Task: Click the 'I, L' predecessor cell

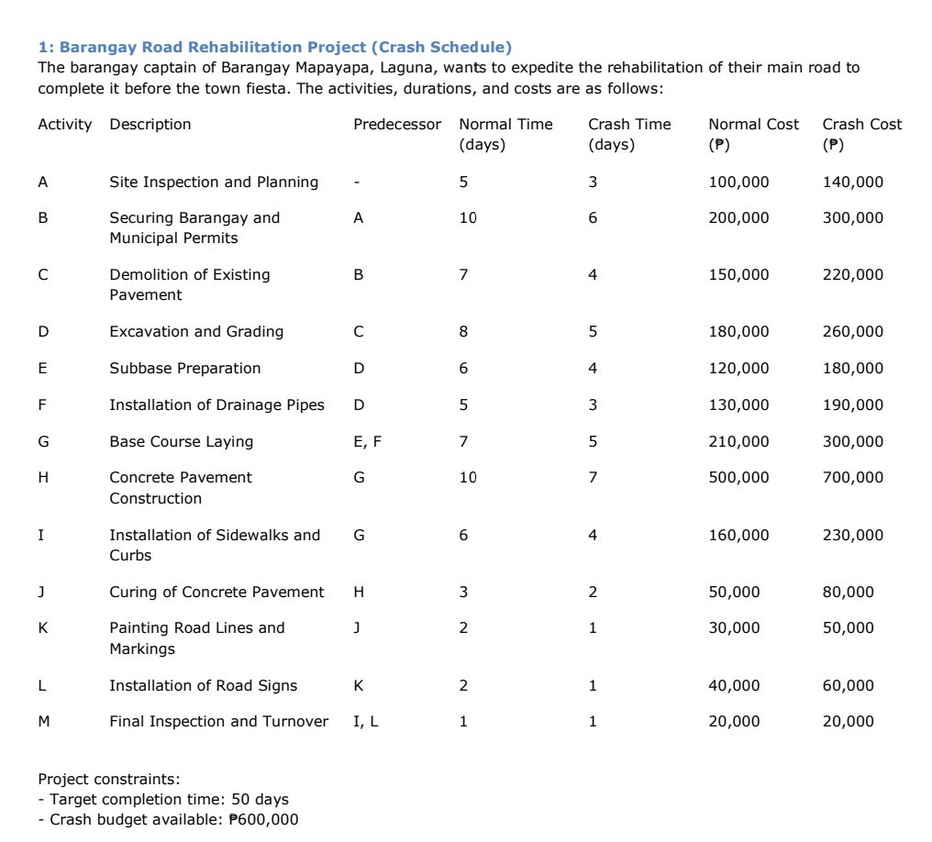Action: click(x=365, y=721)
